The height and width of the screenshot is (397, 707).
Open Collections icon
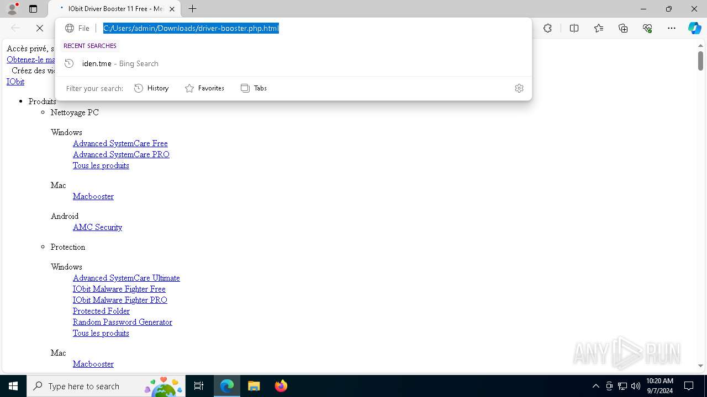[623, 28]
